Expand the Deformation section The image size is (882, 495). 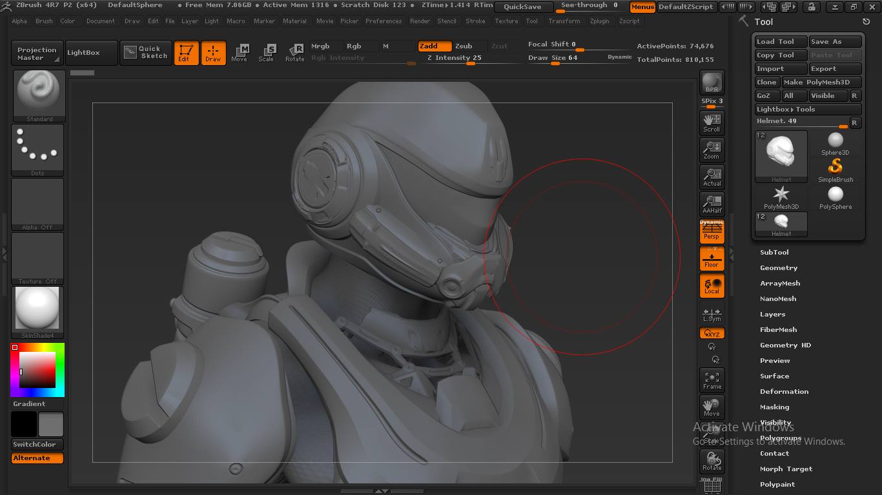click(x=784, y=392)
